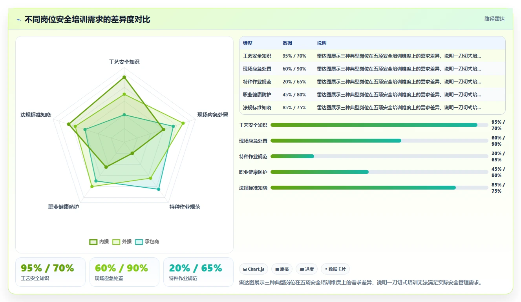The image size is (521, 302).
Task: Toggle the 内操 legend swatch
Action: coord(93,242)
